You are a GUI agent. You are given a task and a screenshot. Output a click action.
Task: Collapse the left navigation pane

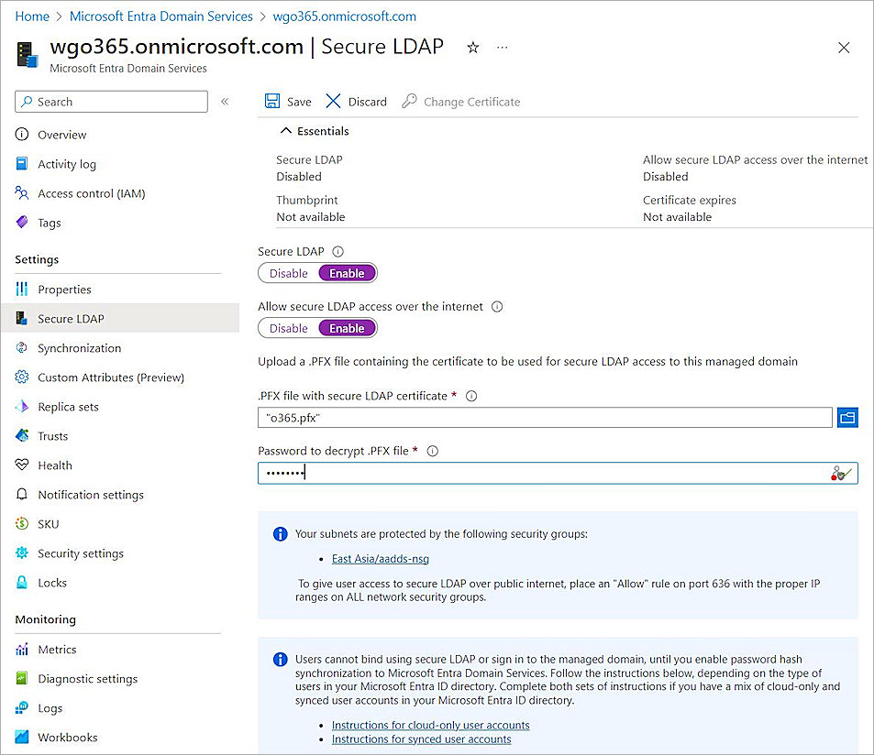click(x=225, y=102)
